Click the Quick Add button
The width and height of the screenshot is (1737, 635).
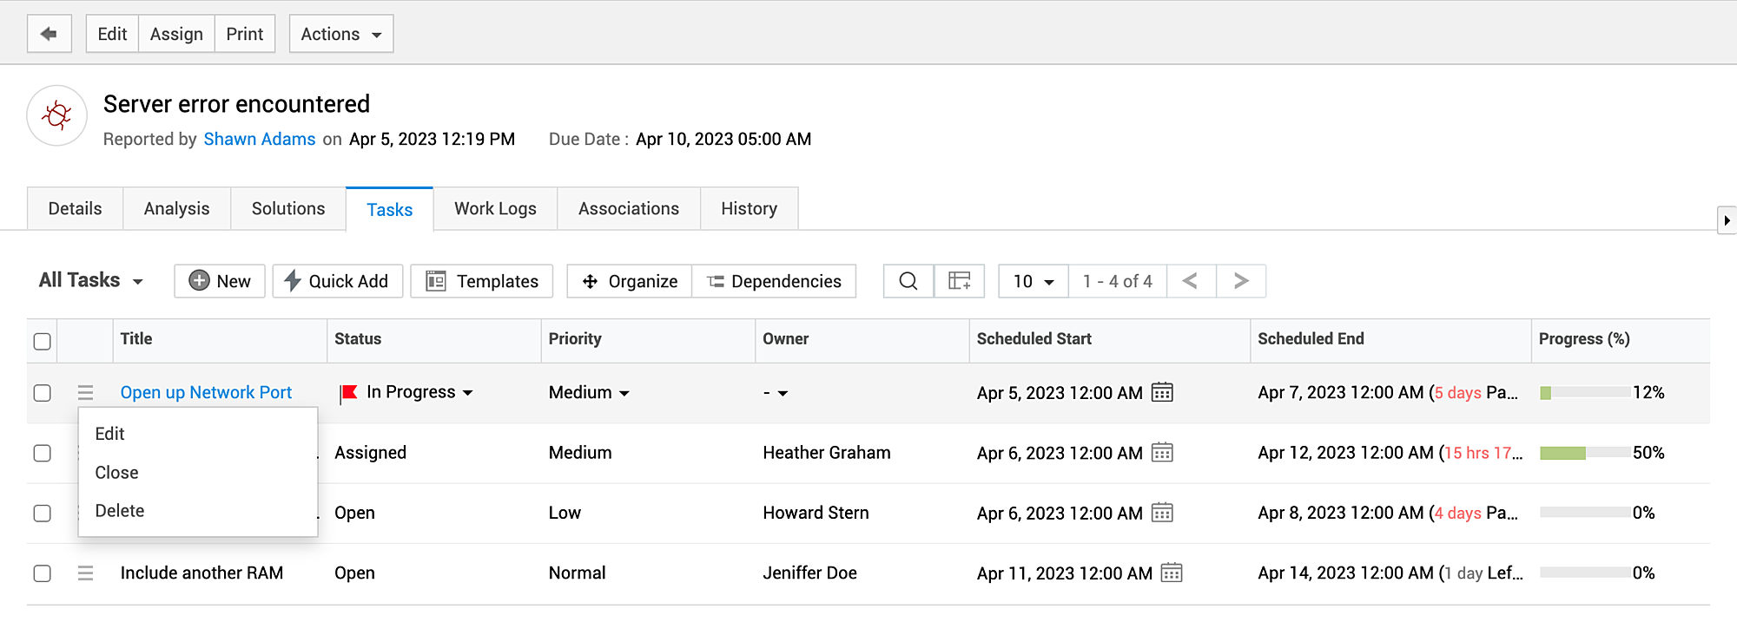pos(337,281)
